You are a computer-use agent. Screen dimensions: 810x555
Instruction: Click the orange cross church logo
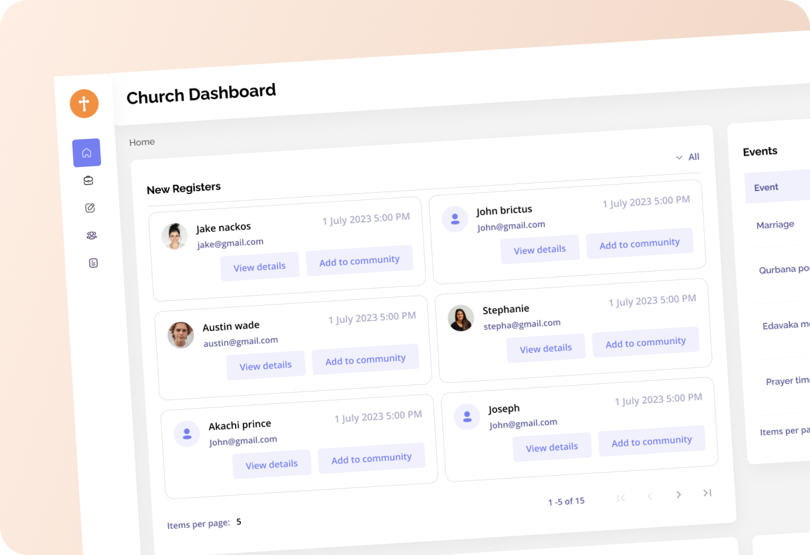[84, 104]
